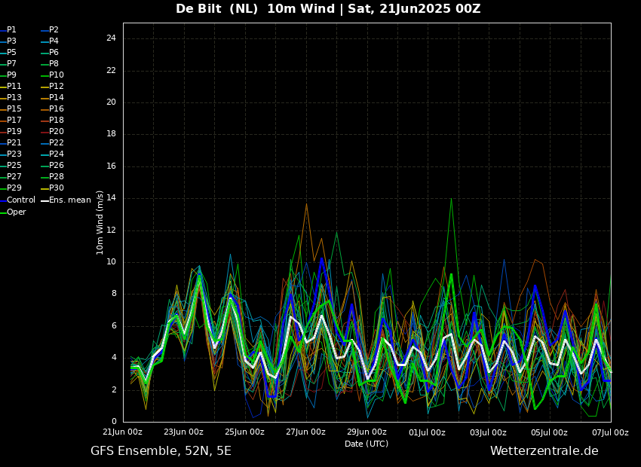Click the P15 legend entry
Image resolution: width=641 pixels, height=467 pixels.
coord(14,109)
